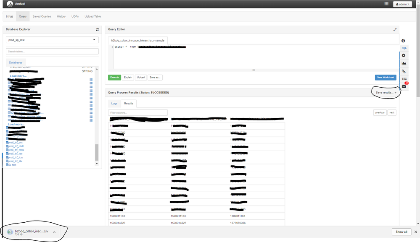
Task: Open the notifications envelope icon
Action: tap(404, 86)
